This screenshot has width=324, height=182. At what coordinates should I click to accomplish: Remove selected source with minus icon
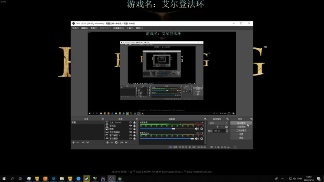point(112,142)
